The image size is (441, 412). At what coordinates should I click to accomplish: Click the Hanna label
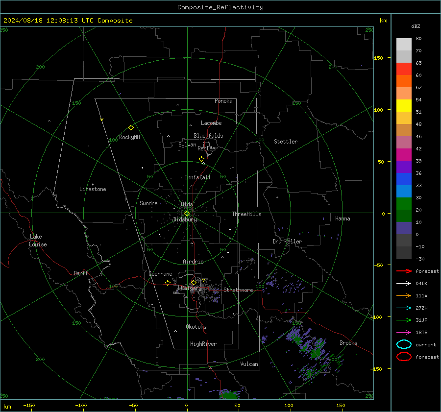tap(343, 218)
